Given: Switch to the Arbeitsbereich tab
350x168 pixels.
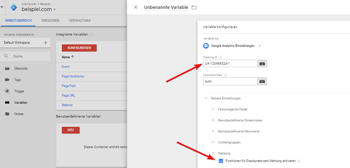Looking at the screenshot, I should pyautogui.click(x=18, y=21).
